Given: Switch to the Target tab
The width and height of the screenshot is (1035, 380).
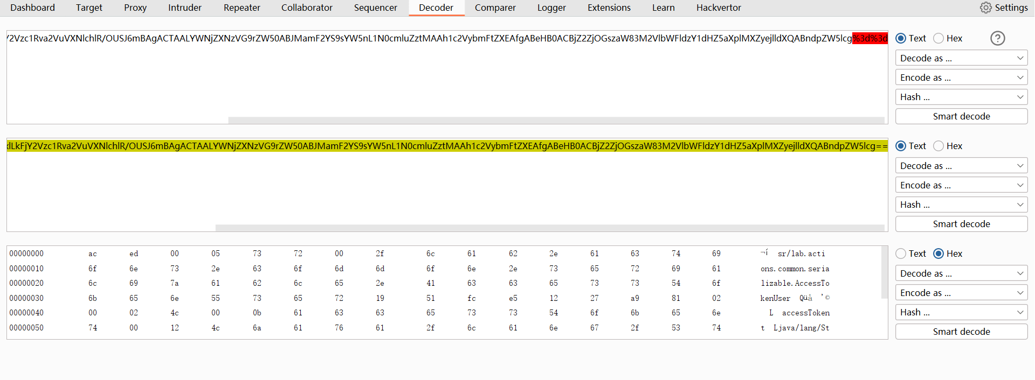Looking at the screenshot, I should coord(89,8).
